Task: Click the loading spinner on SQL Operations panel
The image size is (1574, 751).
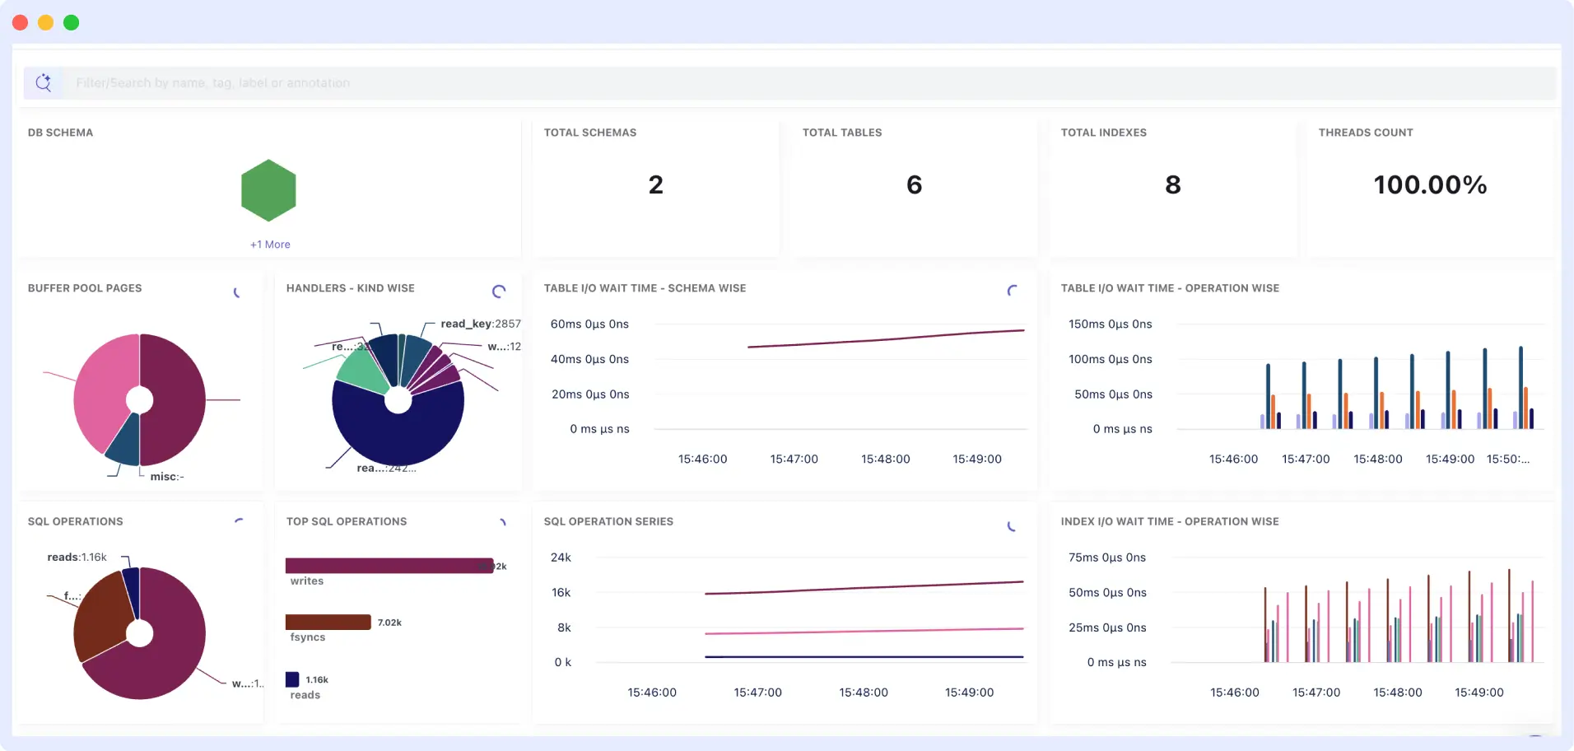Action: [x=240, y=520]
